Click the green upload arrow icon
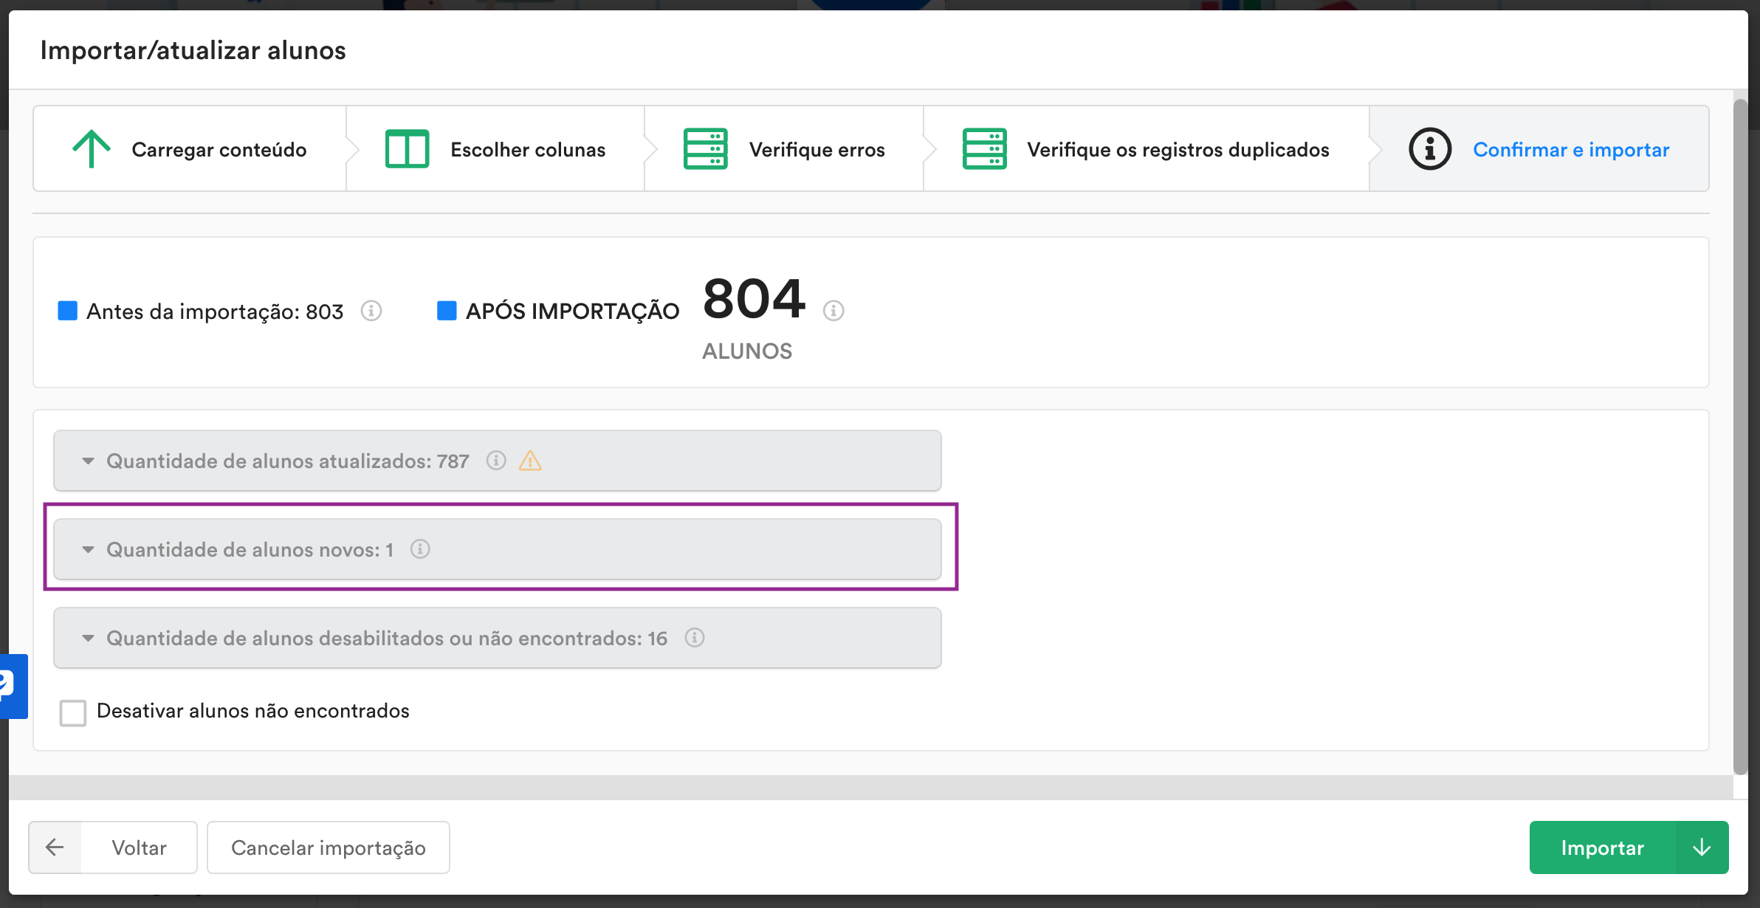The width and height of the screenshot is (1760, 908). coord(92,149)
